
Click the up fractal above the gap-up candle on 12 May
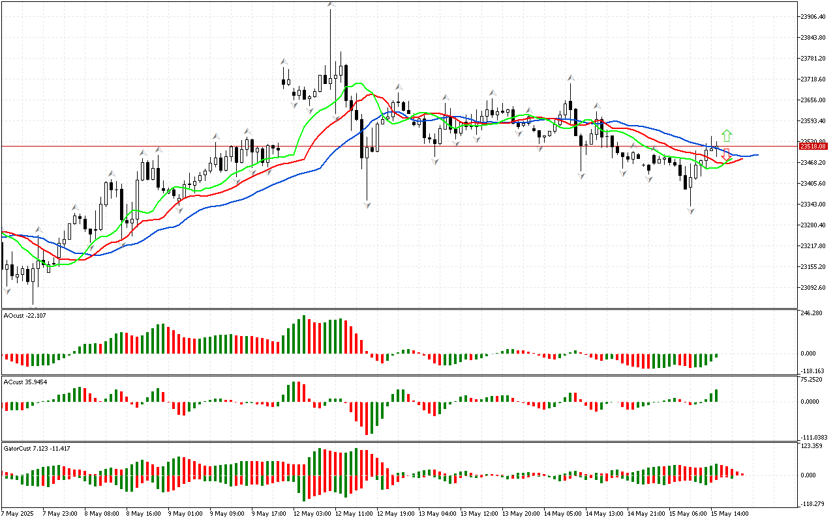(x=284, y=61)
